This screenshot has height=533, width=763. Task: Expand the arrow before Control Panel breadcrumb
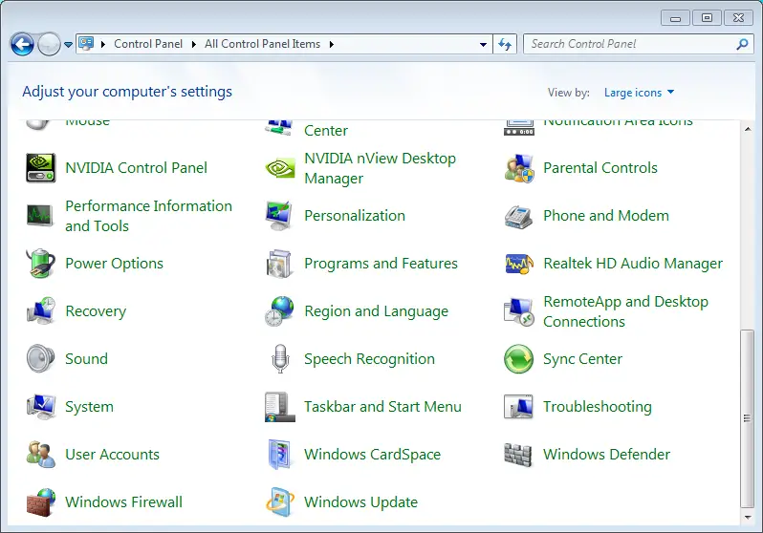click(x=102, y=44)
